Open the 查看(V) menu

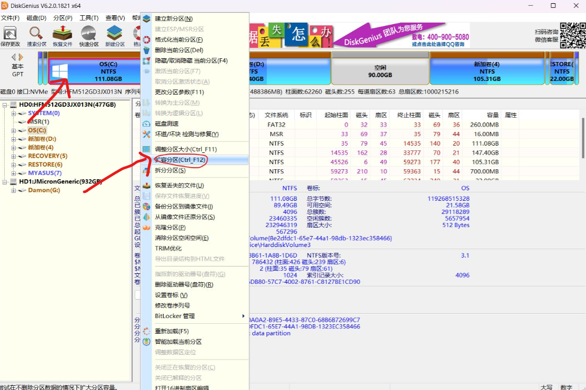pyautogui.click(x=115, y=18)
